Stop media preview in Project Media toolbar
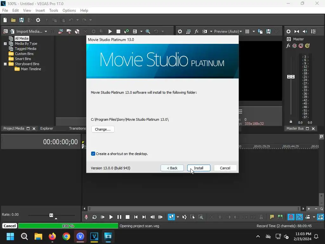The width and height of the screenshot is (325, 244). (x=118, y=31)
